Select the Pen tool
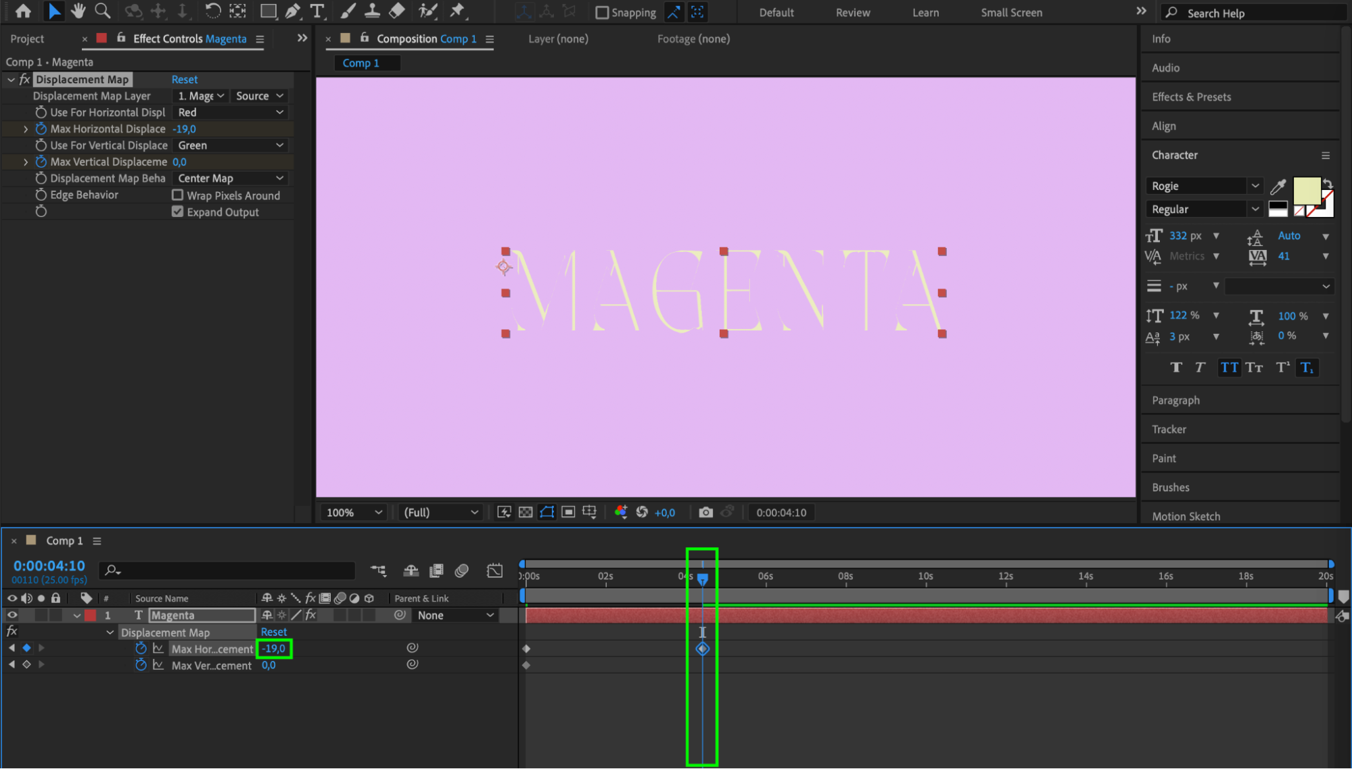 (293, 11)
